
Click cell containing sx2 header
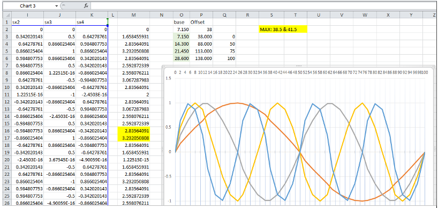[27, 22]
